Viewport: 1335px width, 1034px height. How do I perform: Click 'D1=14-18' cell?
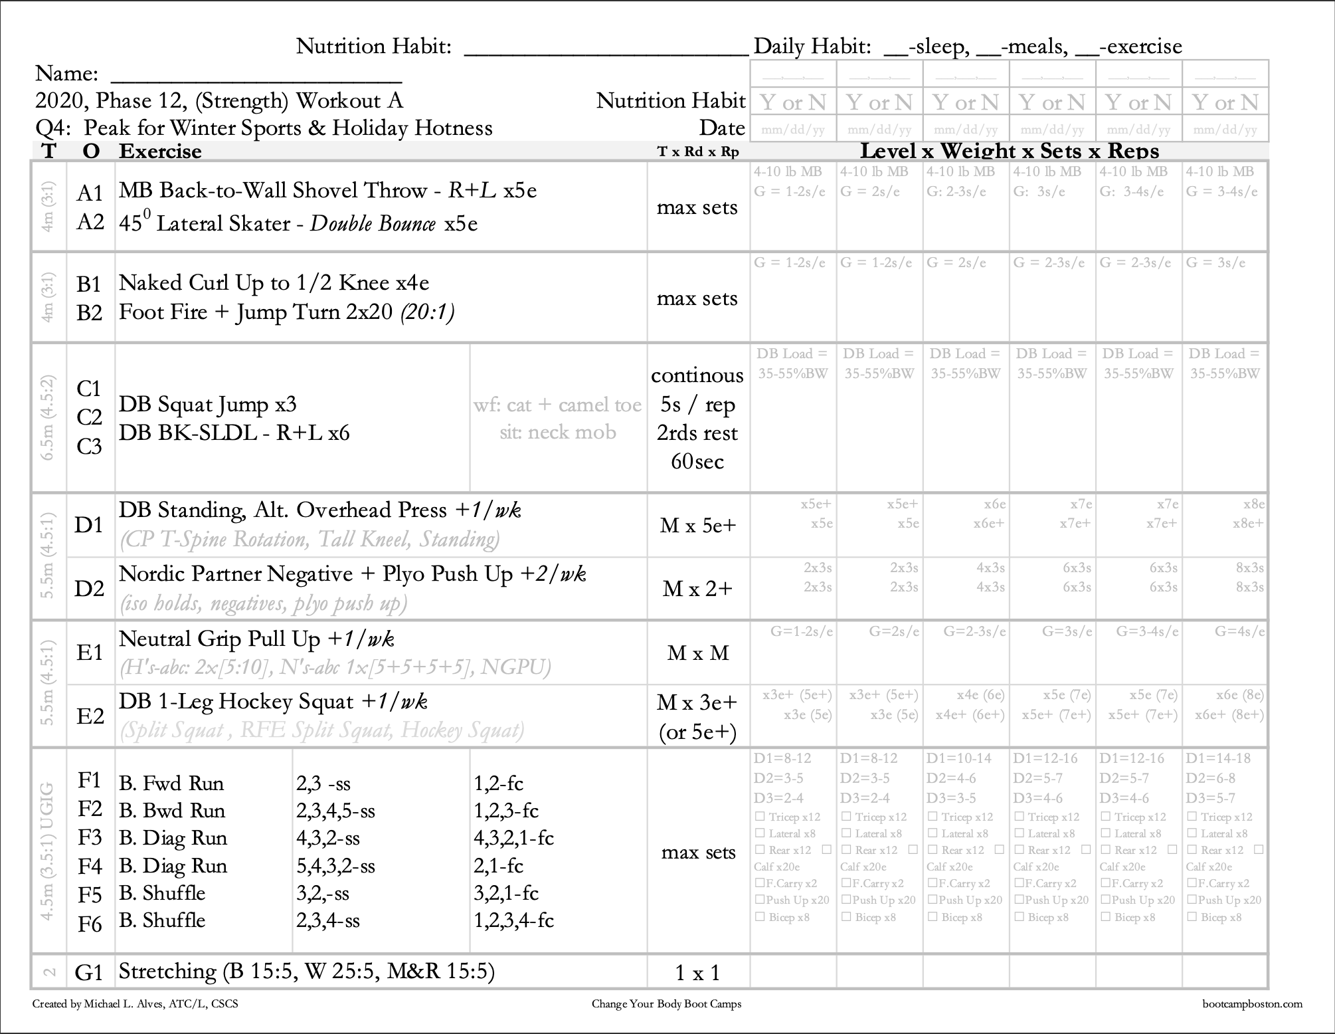click(1218, 758)
